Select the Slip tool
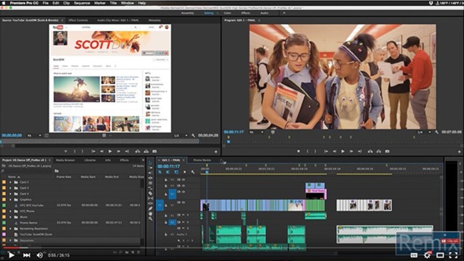464x261 pixels. (150, 198)
